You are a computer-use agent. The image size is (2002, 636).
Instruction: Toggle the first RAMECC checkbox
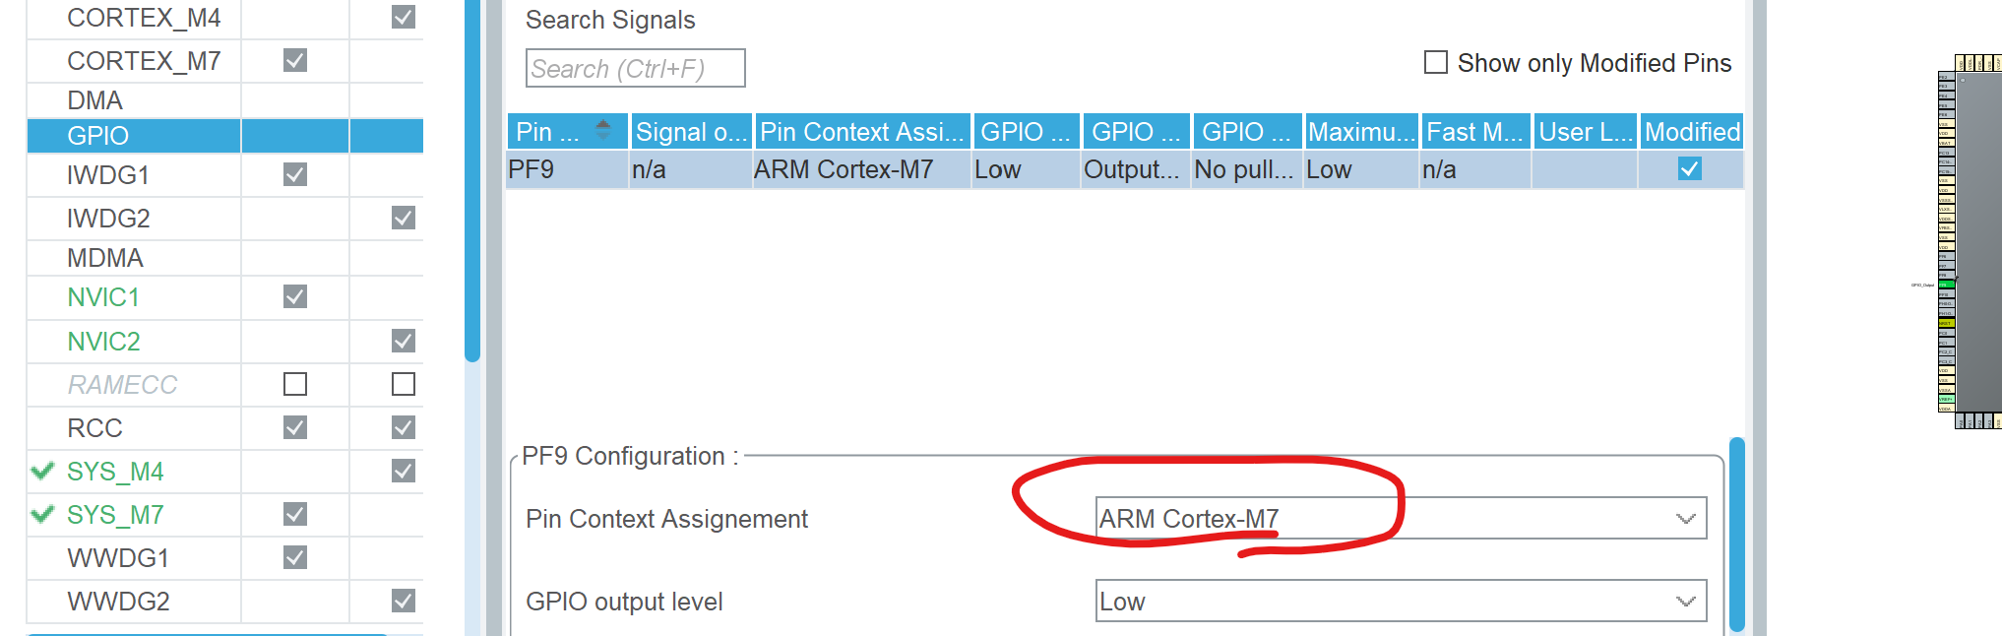coord(295,384)
